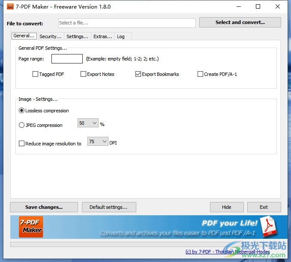Open the Settings tab
The image size is (291, 262).
point(78,36)
